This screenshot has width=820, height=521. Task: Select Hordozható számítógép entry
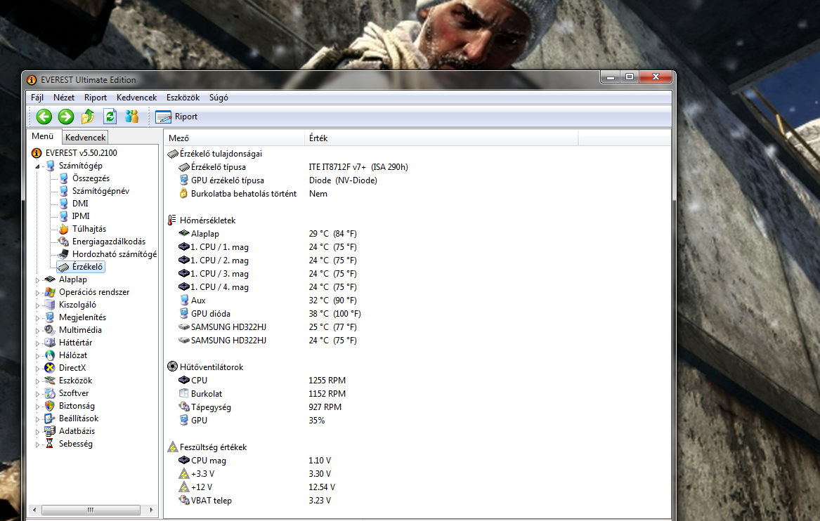tap(114, 254)
